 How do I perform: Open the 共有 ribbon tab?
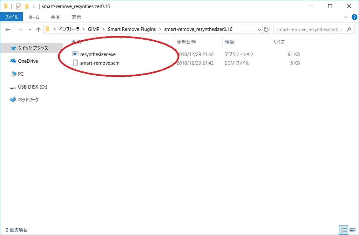pyautogui.click(x=55, y=17)
